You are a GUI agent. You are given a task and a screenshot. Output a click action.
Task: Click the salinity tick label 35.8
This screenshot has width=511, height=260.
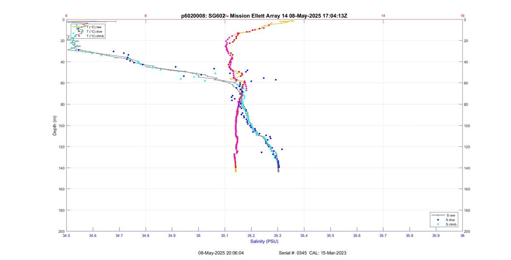click(410, 235)
